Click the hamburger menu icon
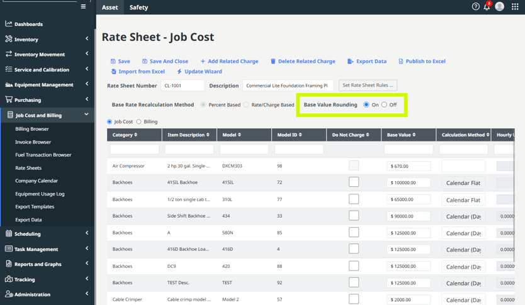Screen dimensions: 525x305 (x=83, y=7)
